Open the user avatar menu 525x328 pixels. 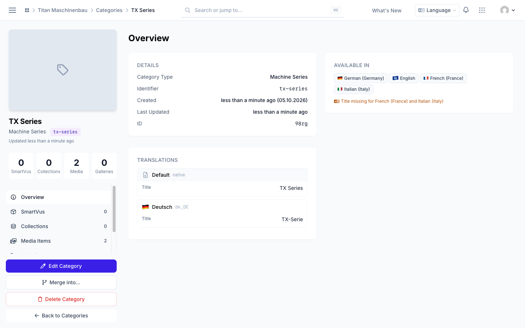(507, 10)
